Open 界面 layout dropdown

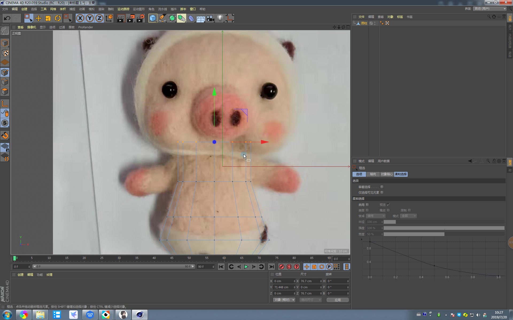490,9
